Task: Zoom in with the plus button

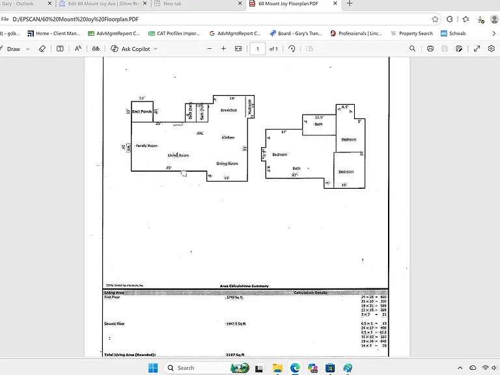Action: click(223, 49)
